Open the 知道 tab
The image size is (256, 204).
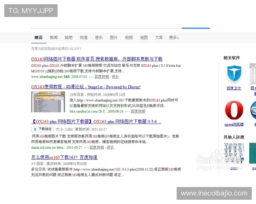click(x=84, y=38)
